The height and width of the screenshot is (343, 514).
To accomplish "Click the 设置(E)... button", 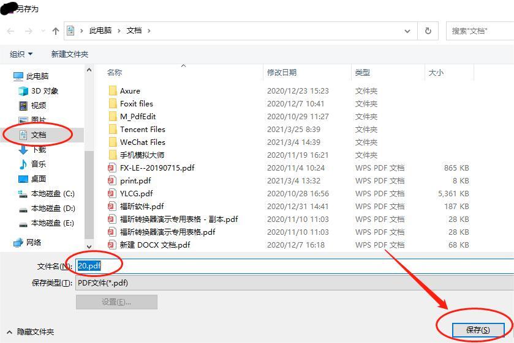I will (116, 302).
